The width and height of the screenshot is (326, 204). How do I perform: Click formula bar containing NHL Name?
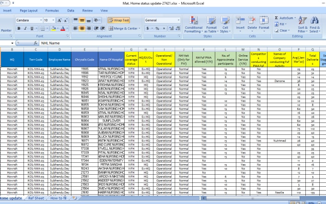(x=182, y=43)
